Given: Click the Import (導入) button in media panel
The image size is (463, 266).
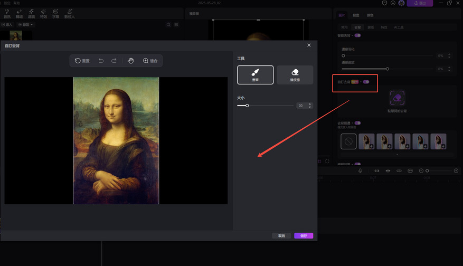Looking at the screenshot, I should [7, 24].
